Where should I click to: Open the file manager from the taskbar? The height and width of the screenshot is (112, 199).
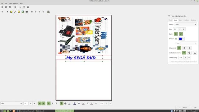(x=8, y=111)
